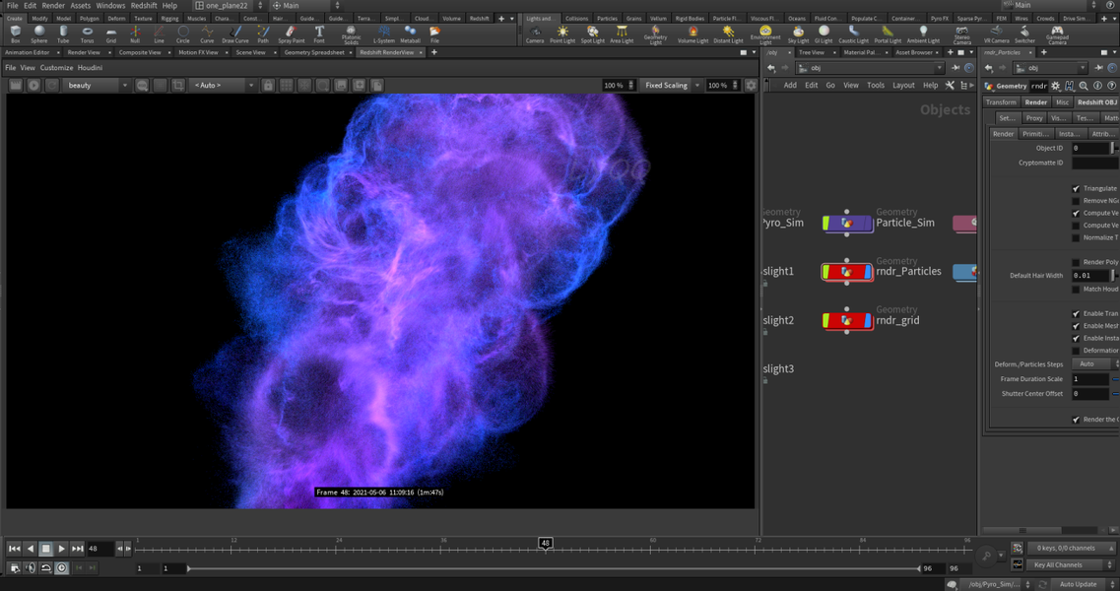Click the frame 48 timeline marker

point(545,543)
